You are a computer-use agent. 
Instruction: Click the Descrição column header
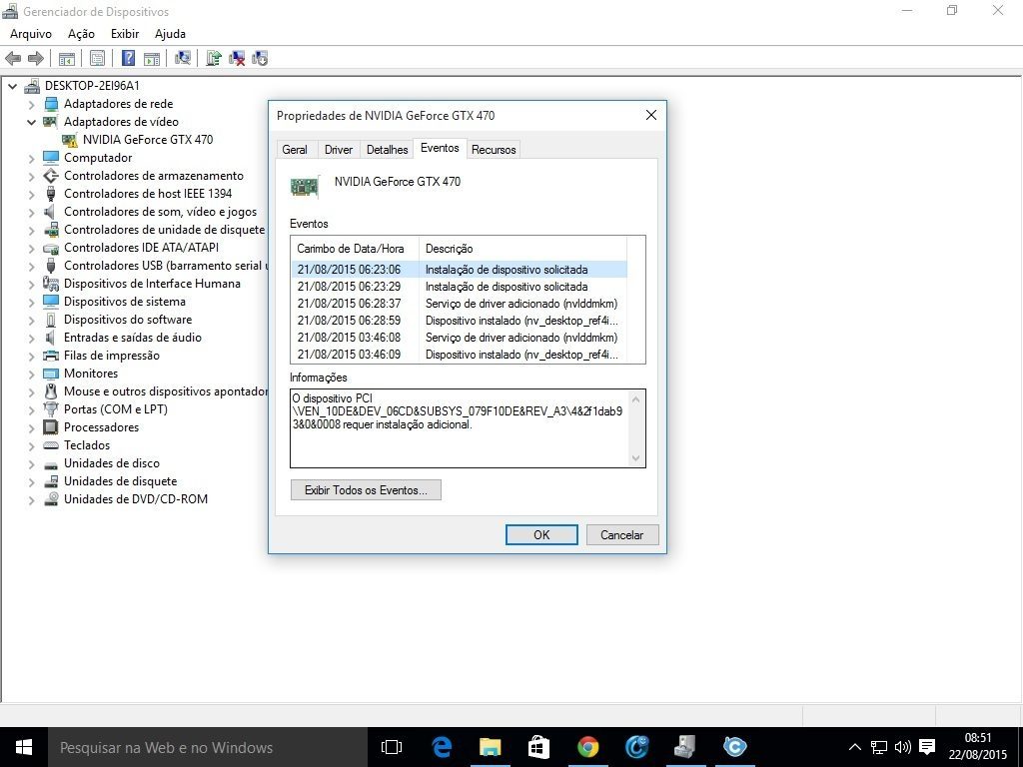pyautogui.click(x=522, y=249)
